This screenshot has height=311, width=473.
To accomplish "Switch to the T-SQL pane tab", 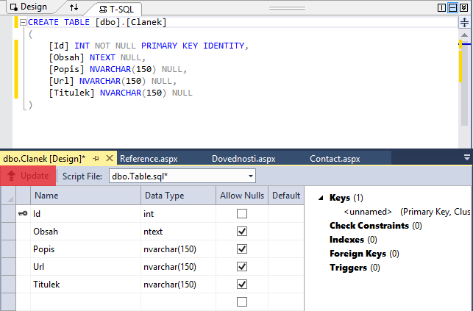I will point(116,10).
